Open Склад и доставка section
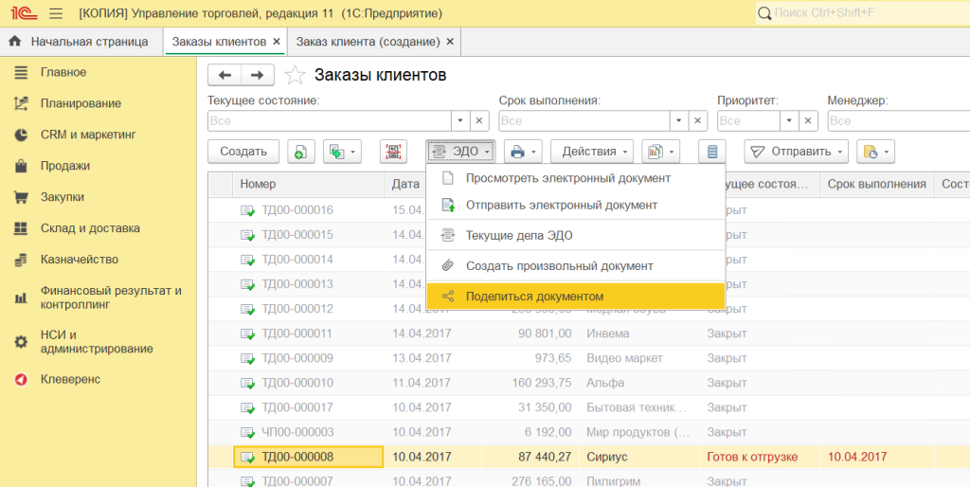This screenshot has width=970, height=487. click(x=90, y=228)
